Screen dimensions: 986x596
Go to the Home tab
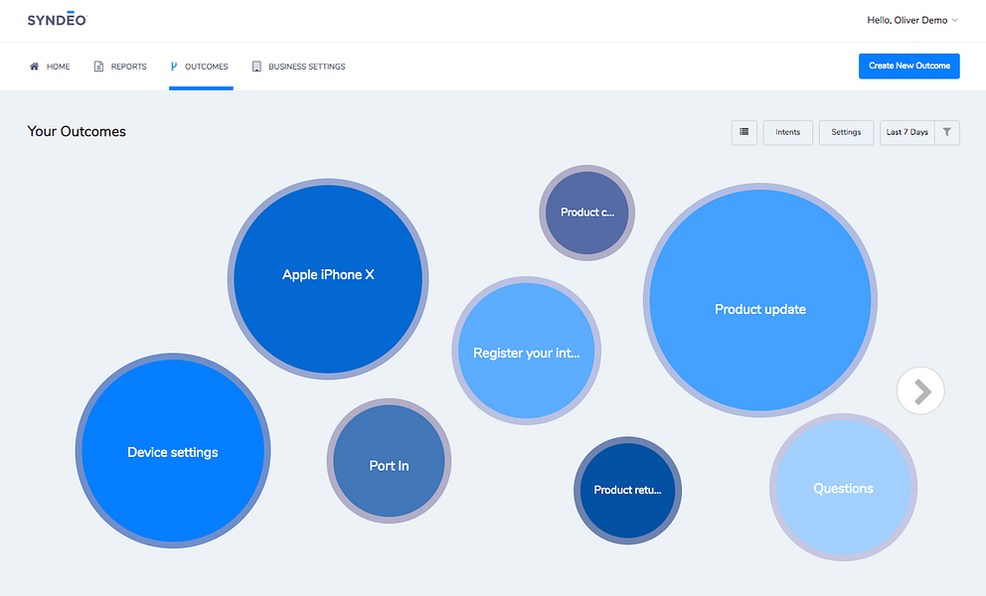click(50, 66)
